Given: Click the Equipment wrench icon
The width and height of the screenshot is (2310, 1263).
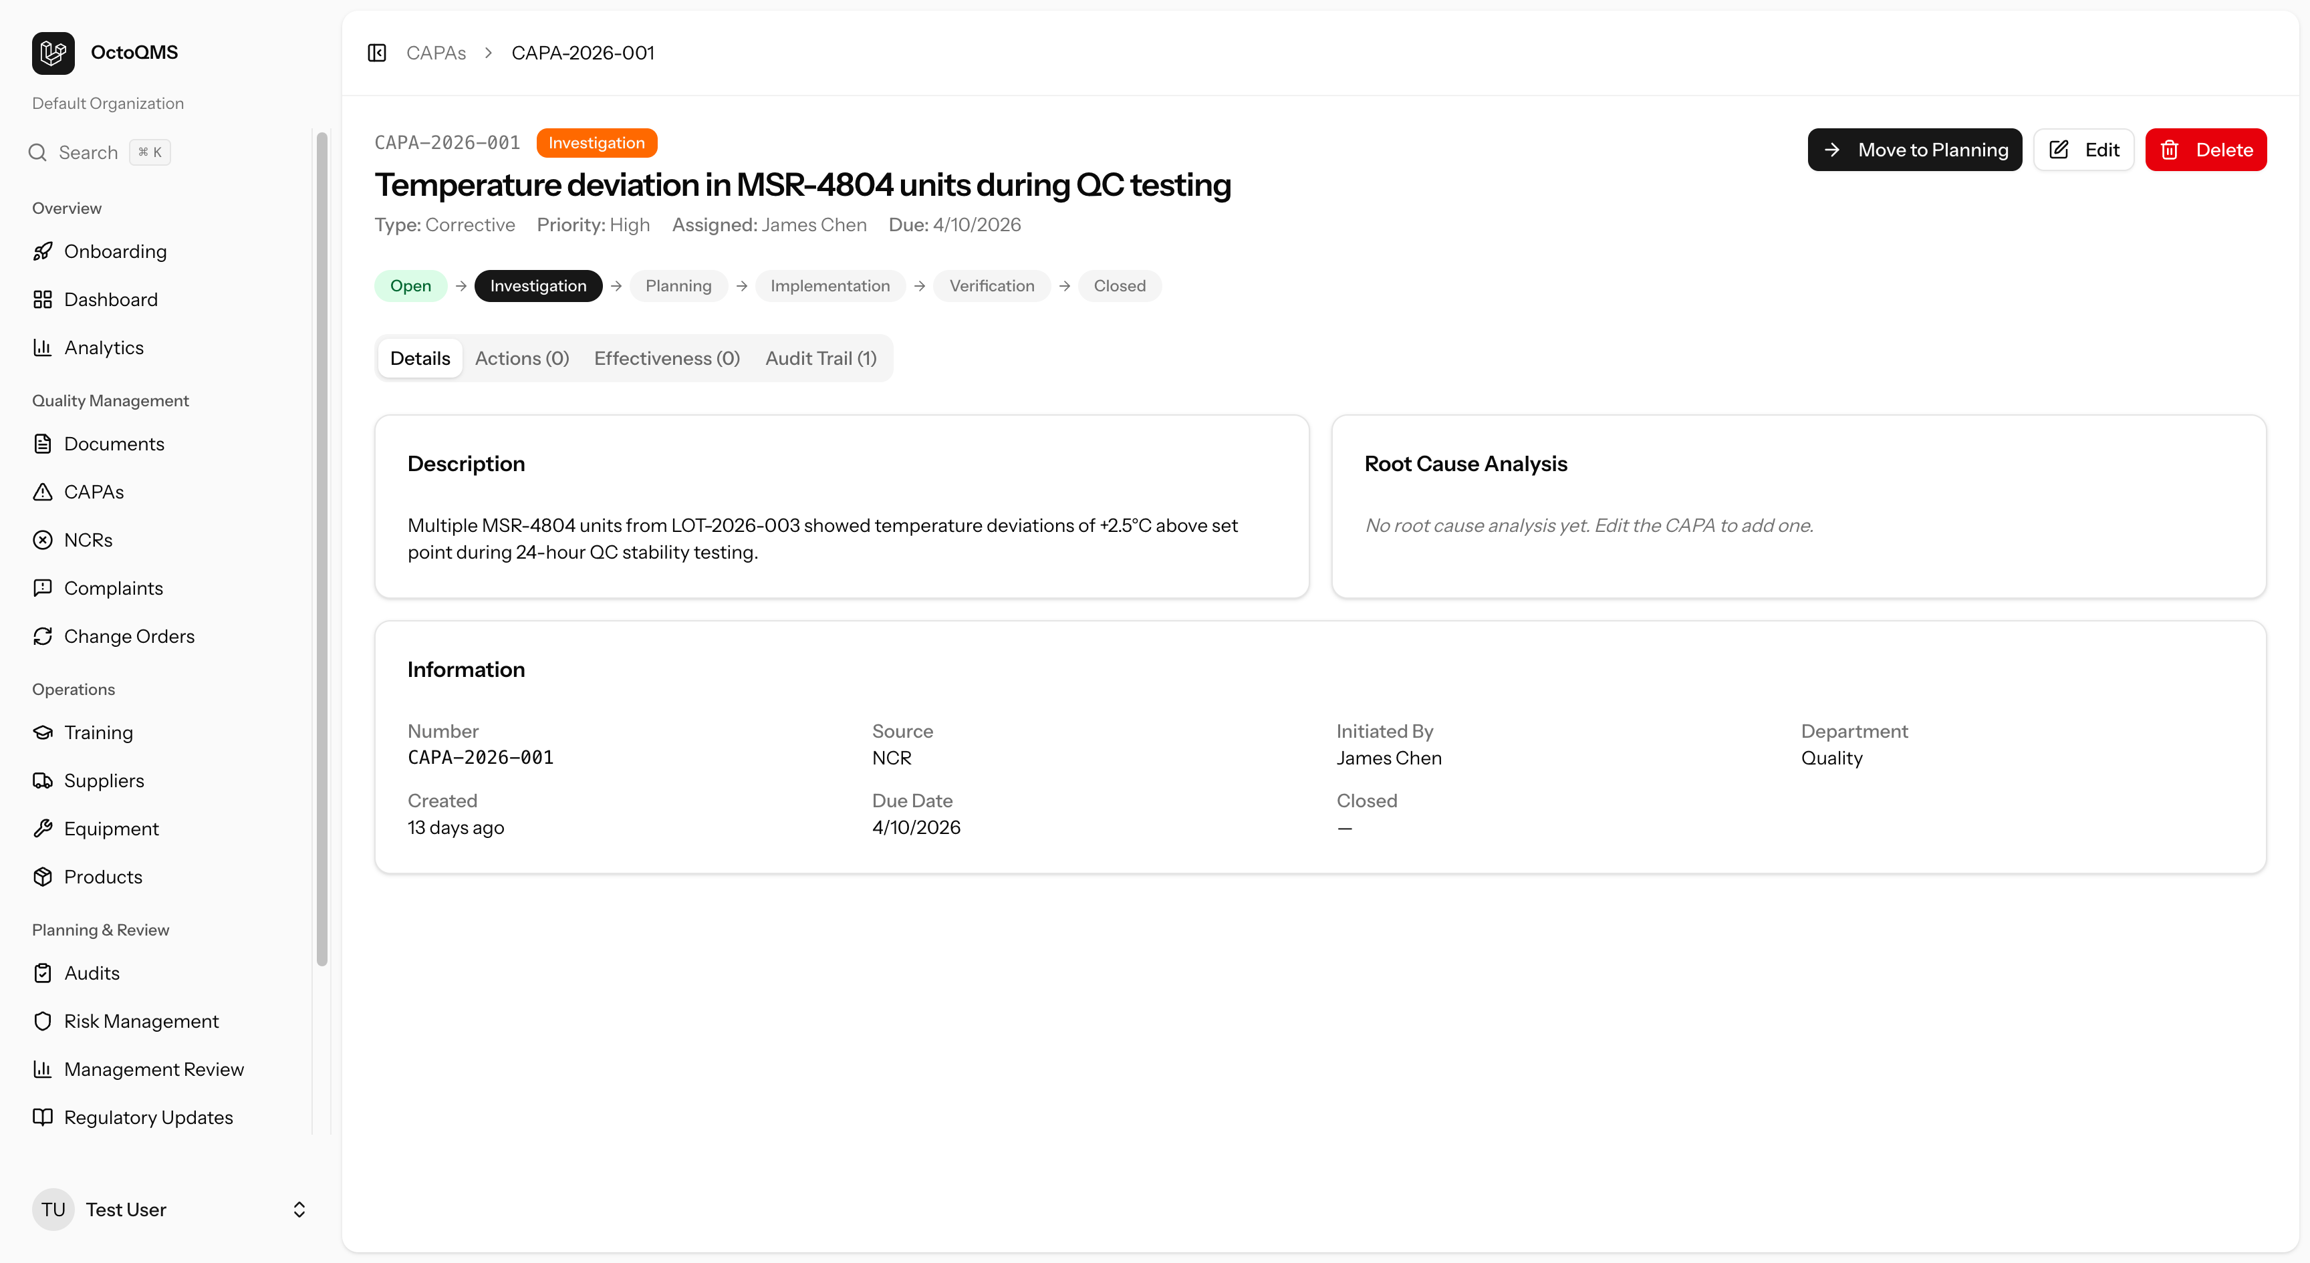Looking at the screenshot, I should (42, 829).
